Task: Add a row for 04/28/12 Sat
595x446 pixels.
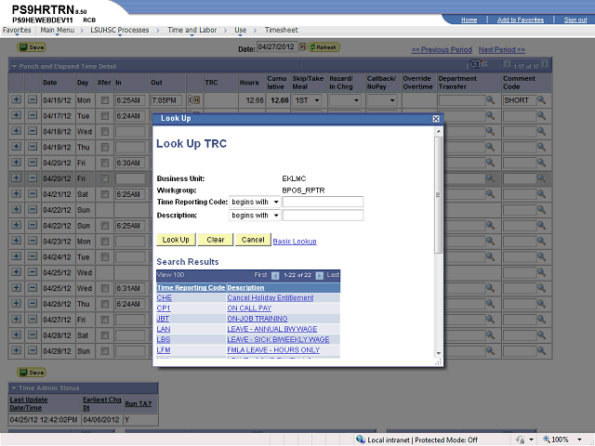Action: (16, 334)
